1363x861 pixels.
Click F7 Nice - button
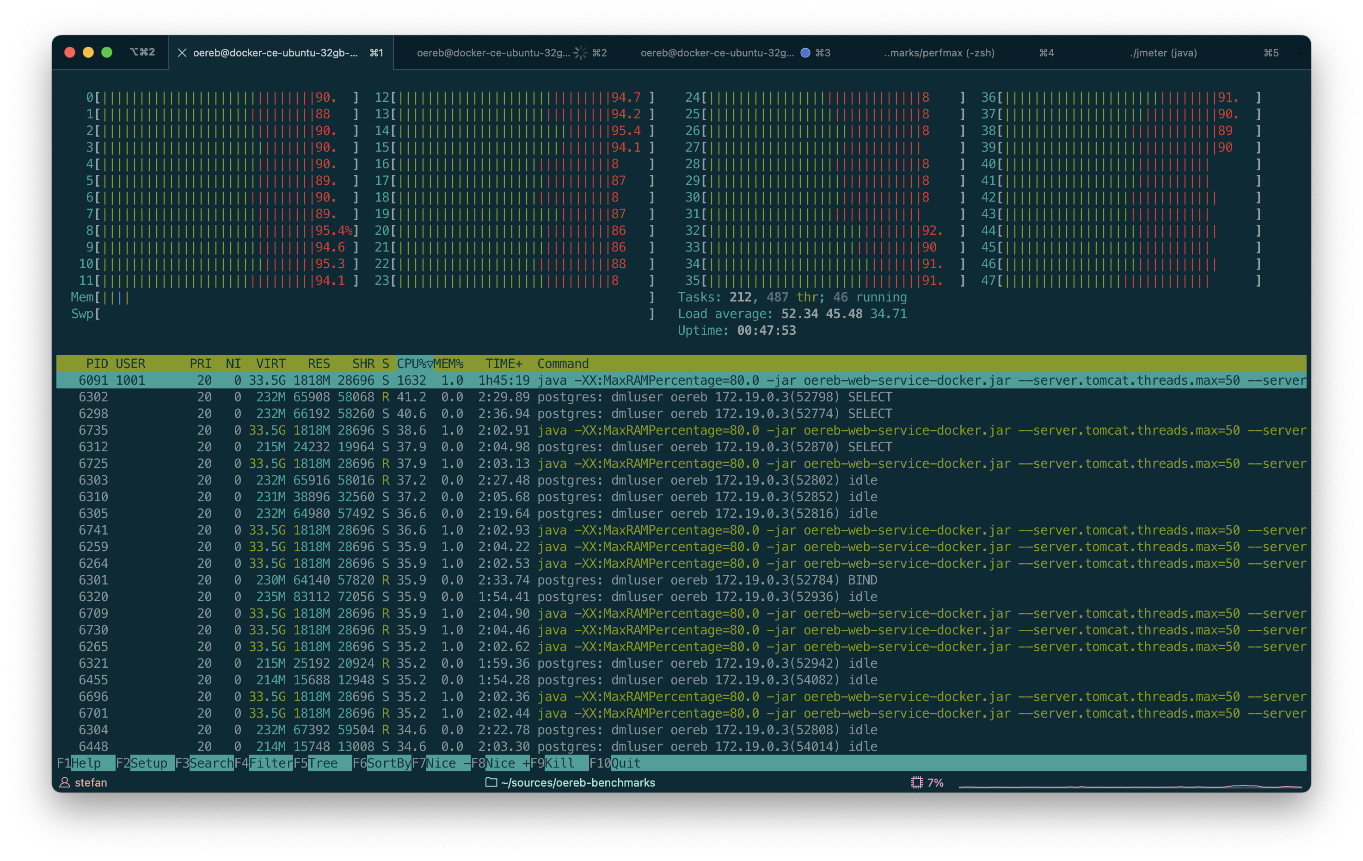coord(441,763)
